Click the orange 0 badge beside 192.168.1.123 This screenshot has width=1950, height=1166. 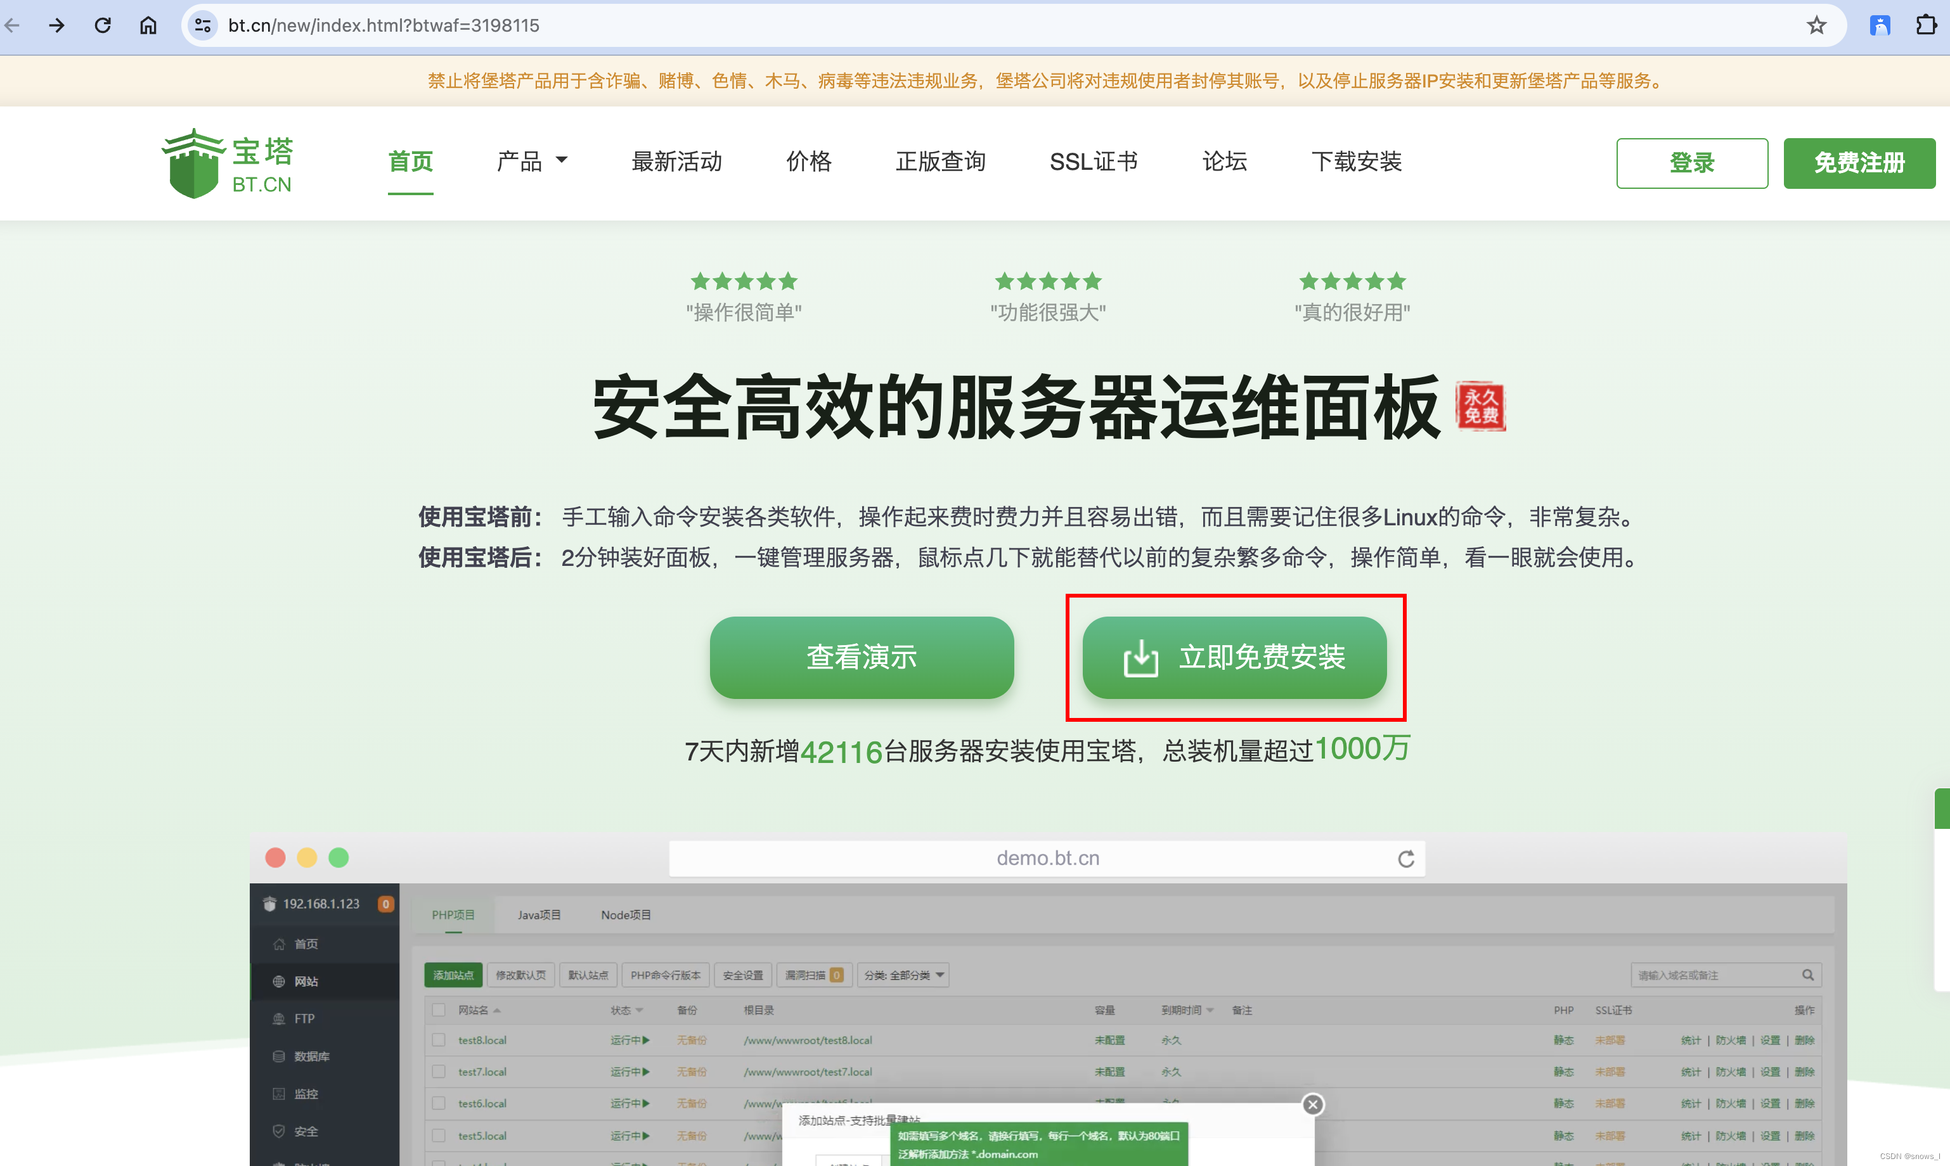pos(386,904)
